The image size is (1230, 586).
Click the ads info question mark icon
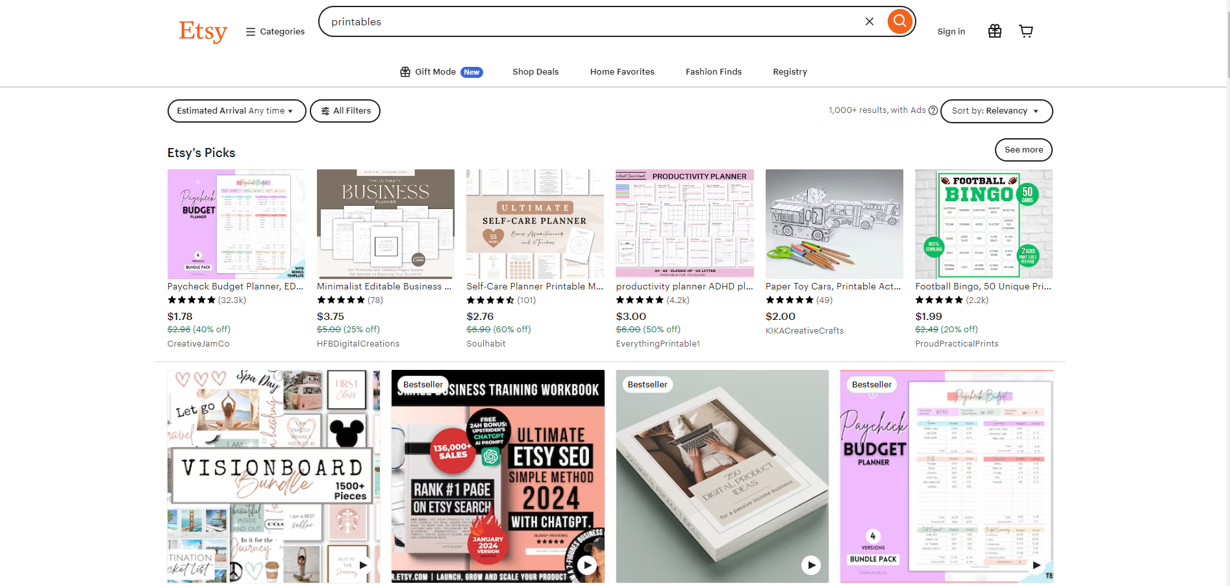point(933,110)
